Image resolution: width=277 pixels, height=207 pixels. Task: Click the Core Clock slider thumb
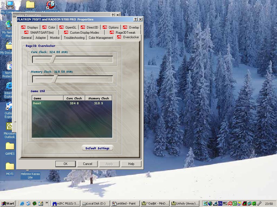(x=52, y=59)
